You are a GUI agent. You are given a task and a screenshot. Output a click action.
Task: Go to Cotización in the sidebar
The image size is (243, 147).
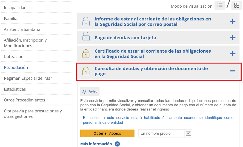pyautogui.click(x=14, y=56)
